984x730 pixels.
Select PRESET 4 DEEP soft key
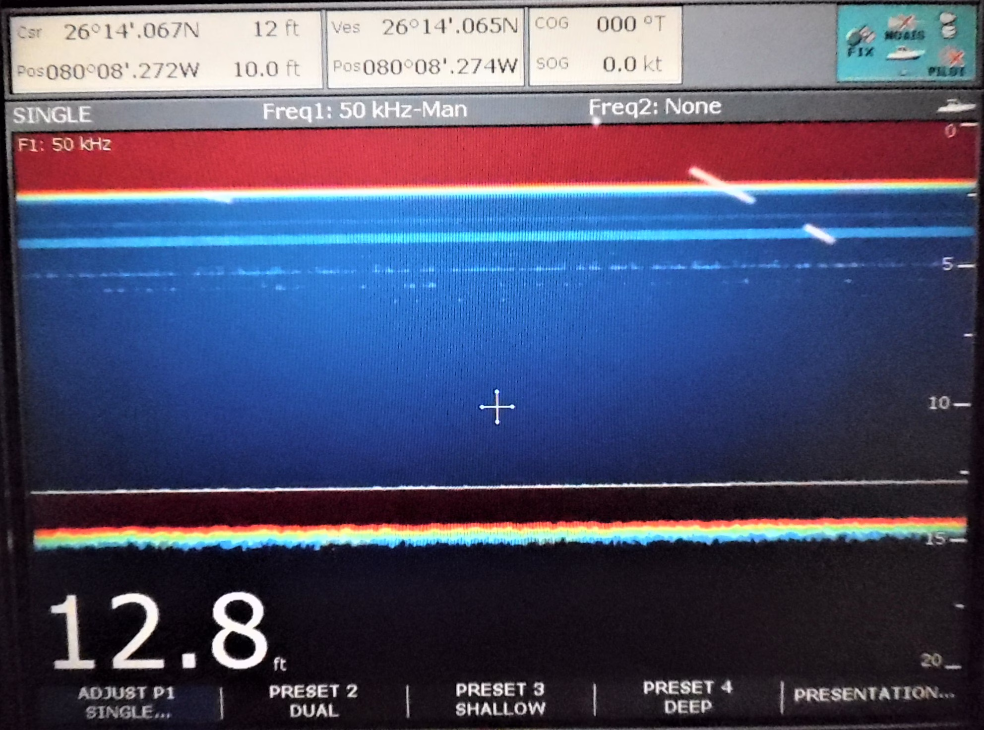(x=687, y=697)
